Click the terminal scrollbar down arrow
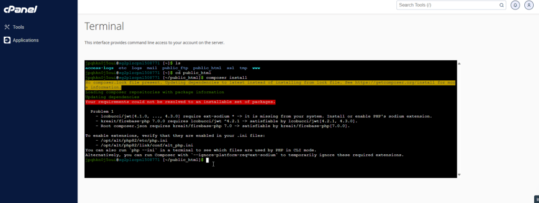This screenshot has width=539, height=203. 459,175
